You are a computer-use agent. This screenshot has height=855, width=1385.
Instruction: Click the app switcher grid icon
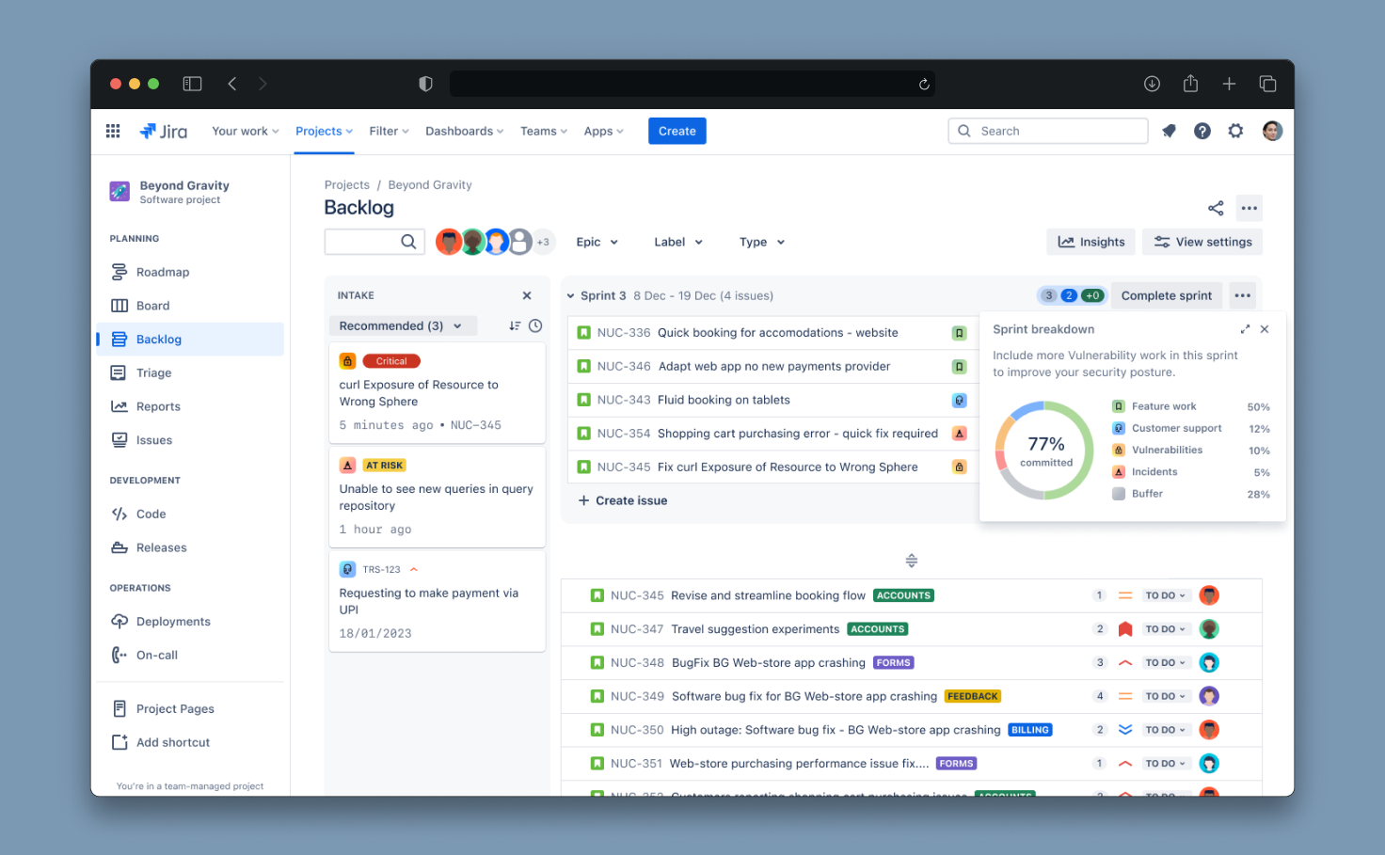pos(113,132)
